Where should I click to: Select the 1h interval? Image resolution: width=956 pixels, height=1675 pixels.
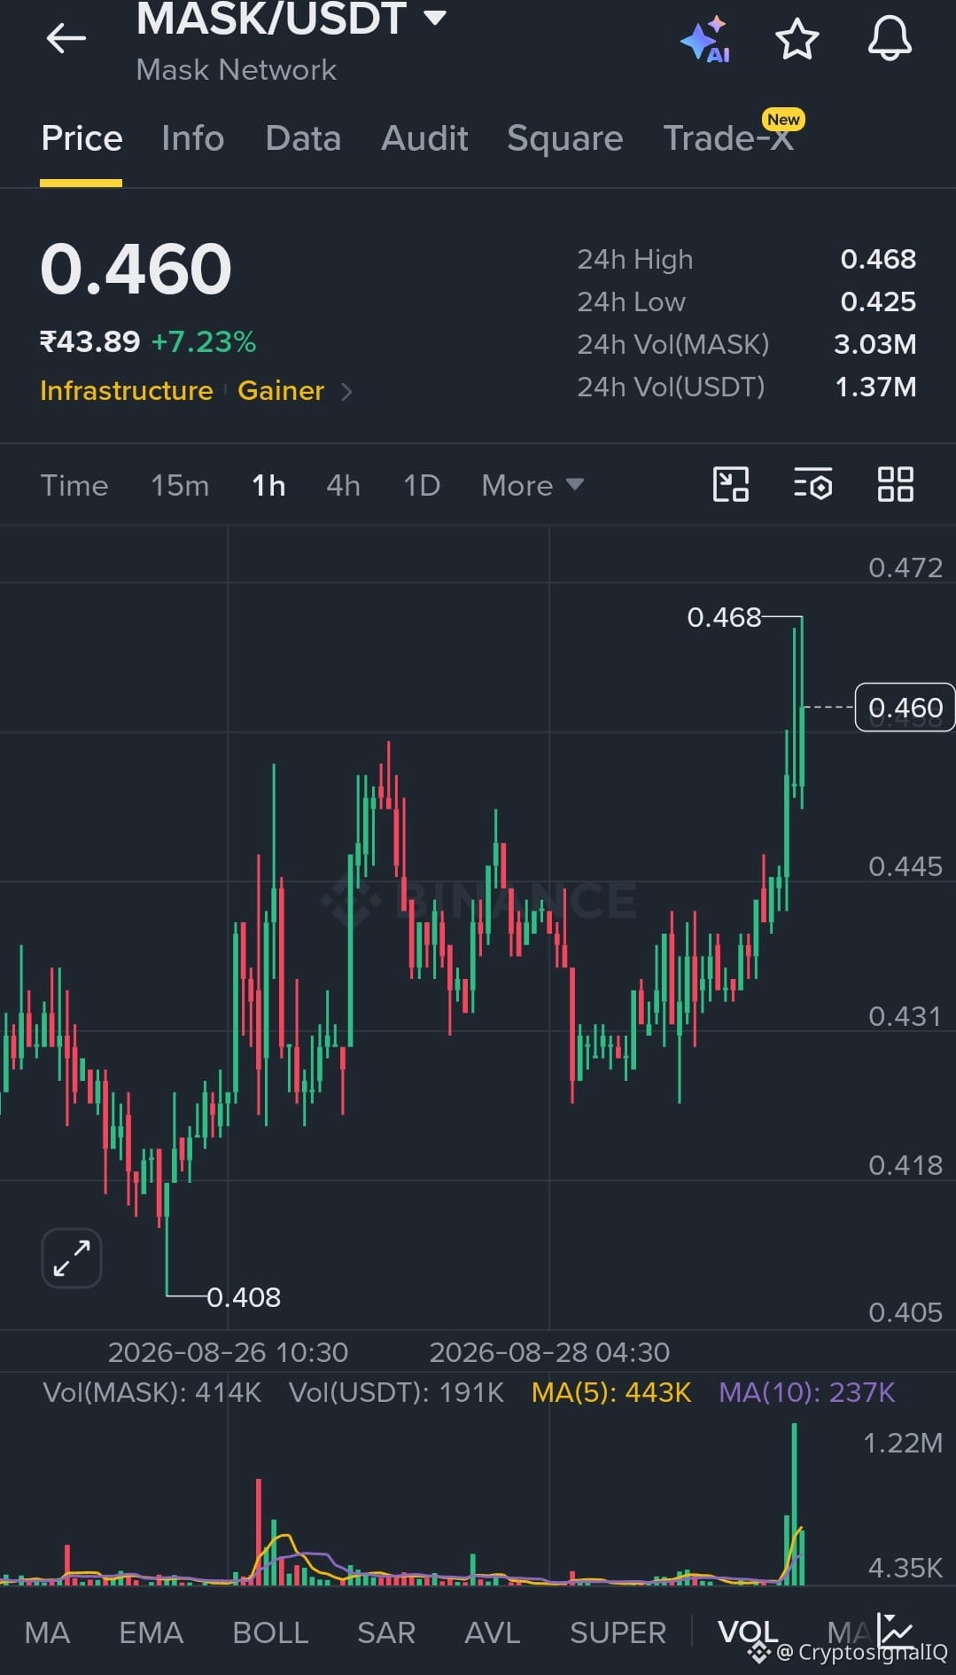[x=268, y=485]
